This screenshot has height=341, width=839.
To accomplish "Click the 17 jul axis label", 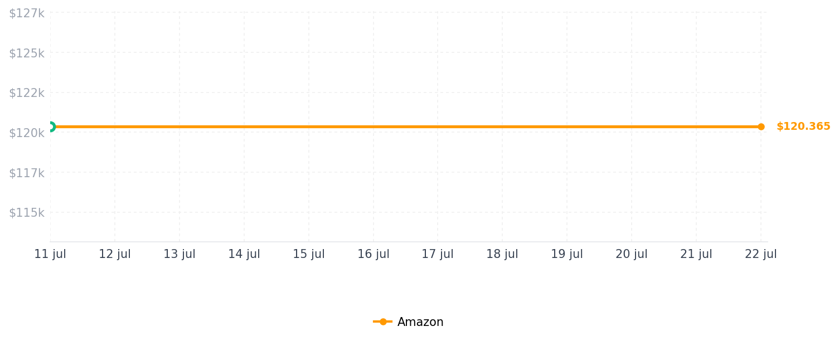I will 438,254.
